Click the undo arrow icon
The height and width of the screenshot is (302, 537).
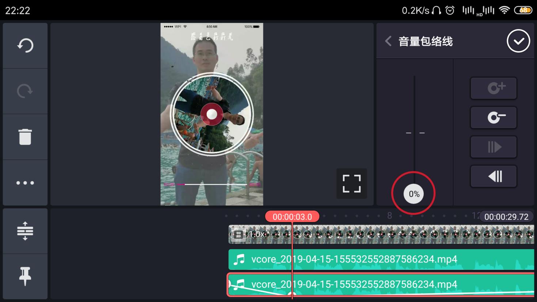pyautogui.click(x=25, y=45)
